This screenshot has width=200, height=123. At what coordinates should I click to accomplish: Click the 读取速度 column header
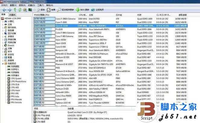tap(183, 14)
